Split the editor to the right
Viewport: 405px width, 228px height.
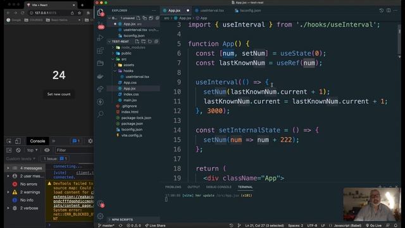tap(389, 10)
